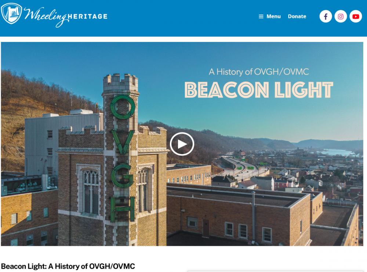Click the heading 'Beacon Light: A History of OVGH/OVMC'

[x=68, y=266]
